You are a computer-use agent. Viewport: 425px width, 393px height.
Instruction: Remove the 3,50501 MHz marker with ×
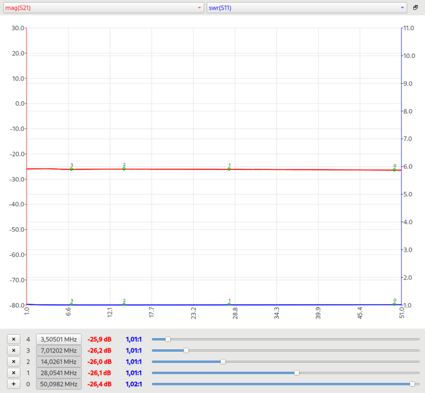pos(14,339)
